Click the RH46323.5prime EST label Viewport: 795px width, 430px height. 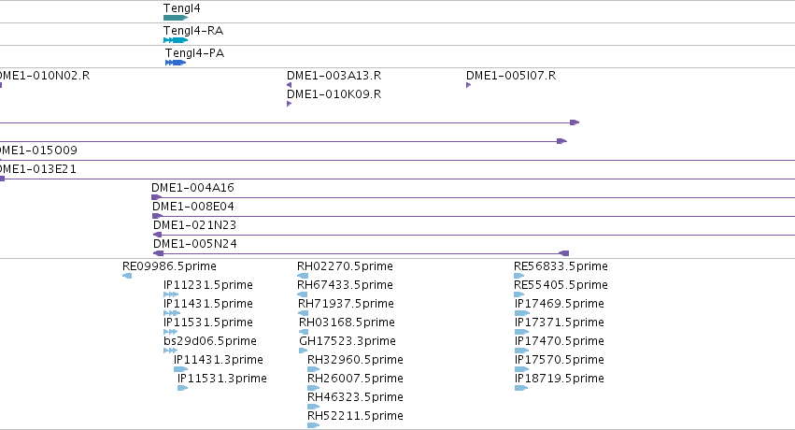click(355, 397)
